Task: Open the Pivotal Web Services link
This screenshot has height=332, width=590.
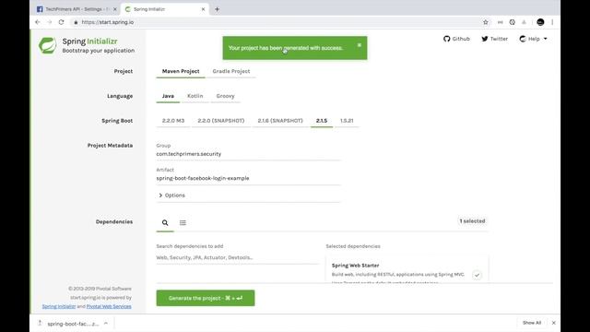Action: (109, 306)
